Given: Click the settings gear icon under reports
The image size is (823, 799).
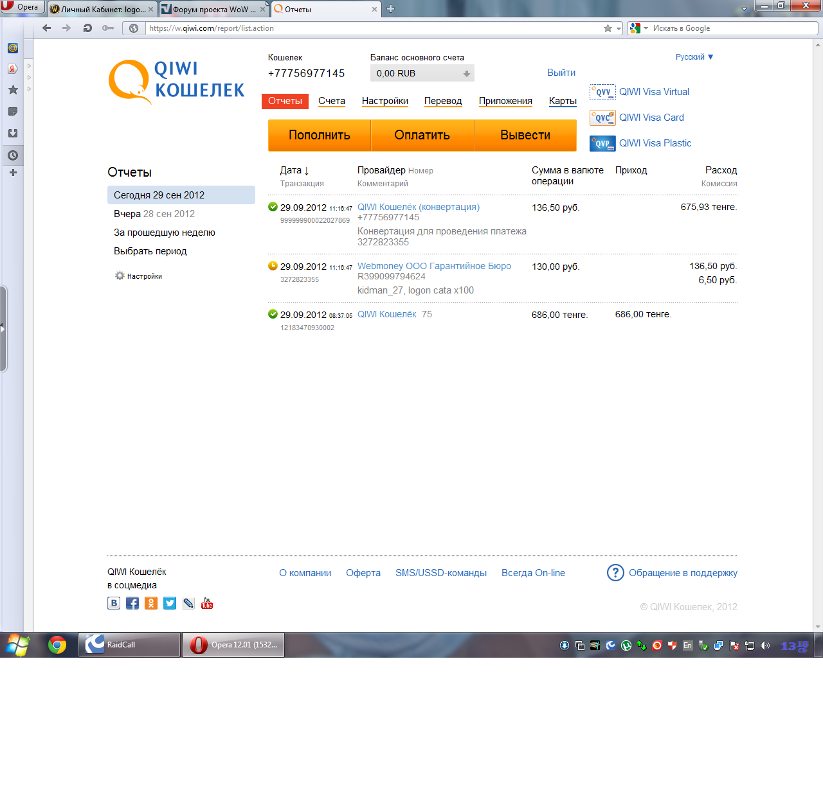Looking at the screenshot, I should pos(120,276).
